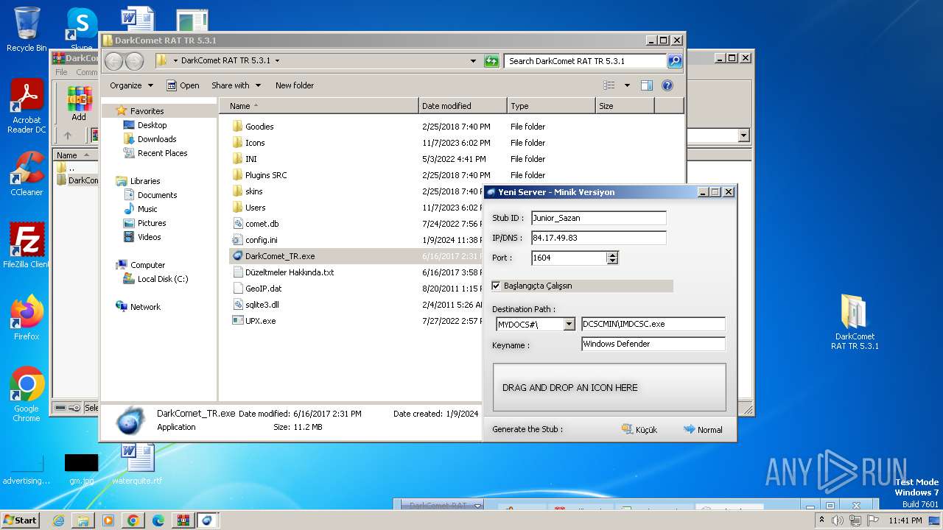Open CCleaner desktop shortcut
The image size is (943, 530).
coord(27,174)
